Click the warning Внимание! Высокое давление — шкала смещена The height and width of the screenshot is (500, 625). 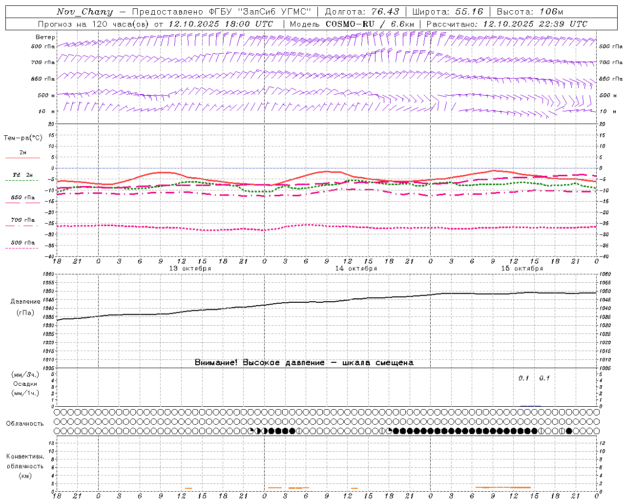click(304, 362)
